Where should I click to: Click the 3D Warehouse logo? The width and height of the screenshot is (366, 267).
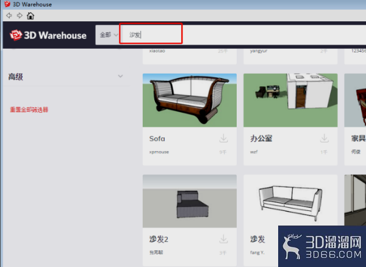[48, 35]
